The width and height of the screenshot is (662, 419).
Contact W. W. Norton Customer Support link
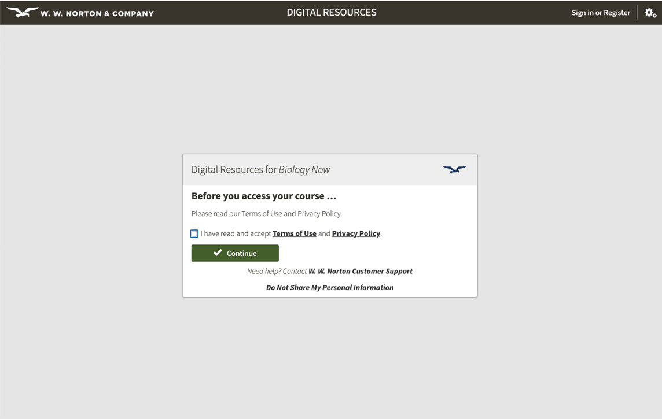click(361, 271)
